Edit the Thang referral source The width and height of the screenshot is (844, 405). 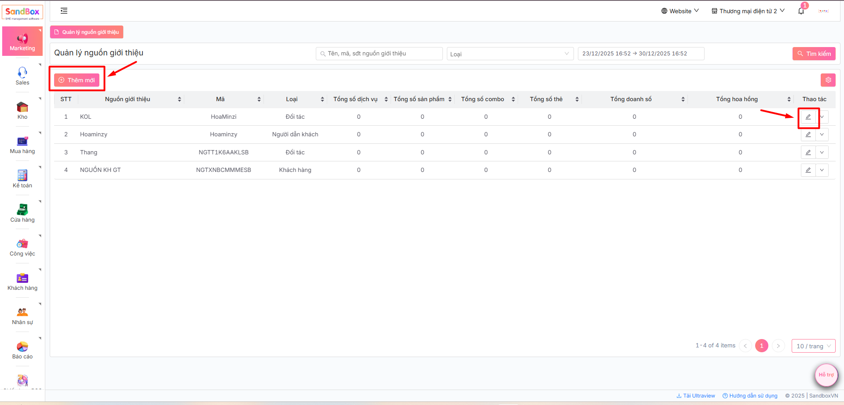808,153
